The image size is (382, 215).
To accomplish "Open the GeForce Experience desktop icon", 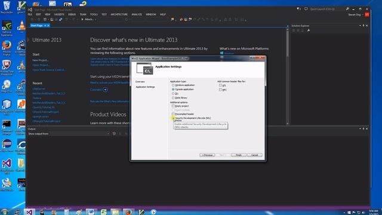I will pyautogui.click(x=7, y=29).
